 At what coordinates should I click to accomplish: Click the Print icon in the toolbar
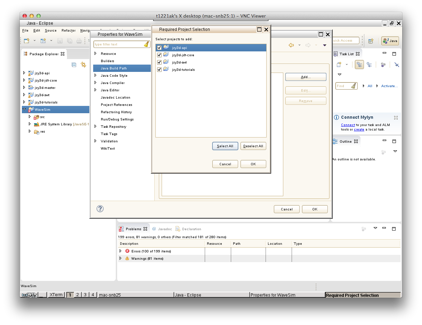79,41
